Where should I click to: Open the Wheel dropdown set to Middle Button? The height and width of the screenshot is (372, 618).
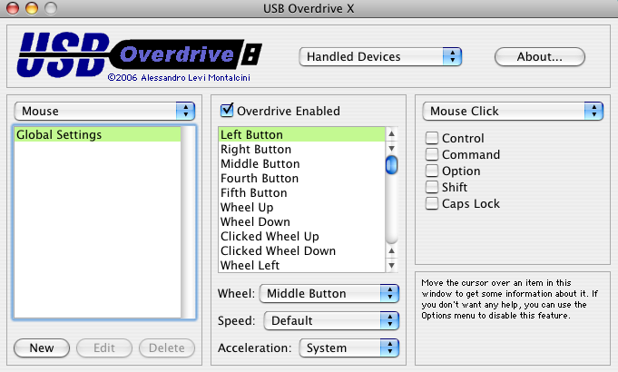pyautogui.click(x=329, y=294)
